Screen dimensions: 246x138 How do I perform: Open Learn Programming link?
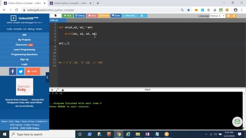pyautogui.click(x=24, y=49)
